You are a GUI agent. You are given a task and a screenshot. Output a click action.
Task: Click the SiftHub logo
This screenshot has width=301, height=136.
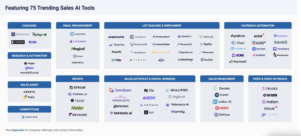(222, 114)
